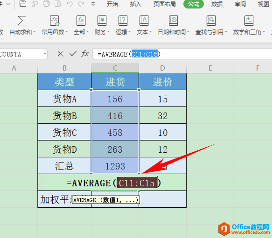The width and height of the screenshot is (272, 238).
Task: Click the 汇总 cell
Action: coord(65,166)
